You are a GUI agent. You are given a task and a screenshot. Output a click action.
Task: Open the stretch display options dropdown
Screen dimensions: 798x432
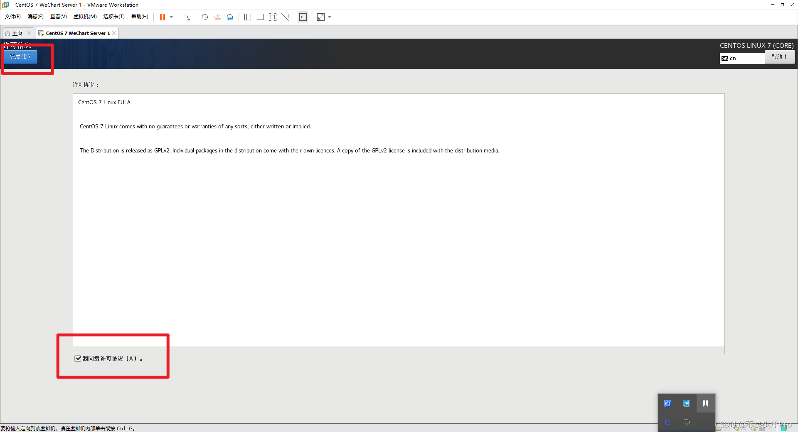pos(330,17)
